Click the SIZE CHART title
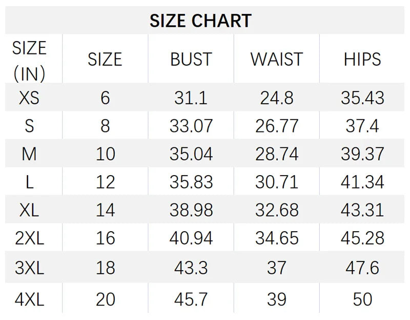Viewport: 410px width, 320px height. [x=200, y=21]
